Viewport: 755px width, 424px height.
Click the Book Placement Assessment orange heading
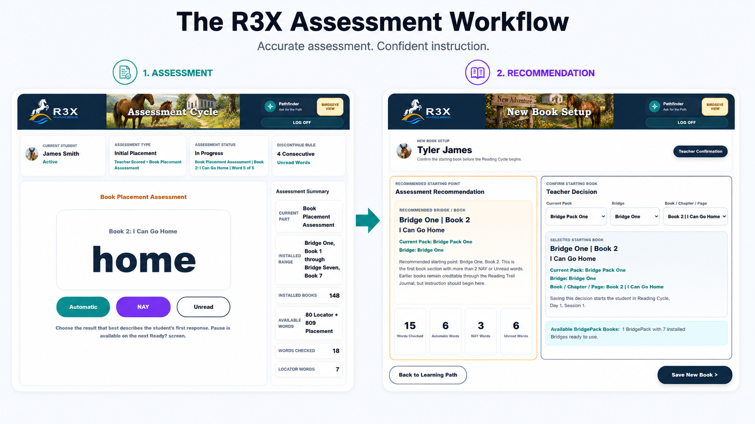coord(143,197)
